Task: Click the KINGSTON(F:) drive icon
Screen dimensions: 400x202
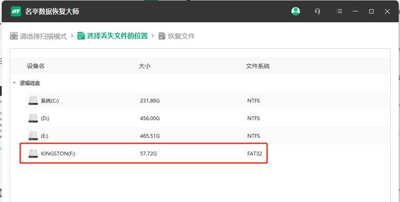Action: tap(33, 153)
